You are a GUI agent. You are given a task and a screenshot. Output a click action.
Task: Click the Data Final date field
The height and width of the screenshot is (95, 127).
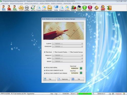point(75,73)
